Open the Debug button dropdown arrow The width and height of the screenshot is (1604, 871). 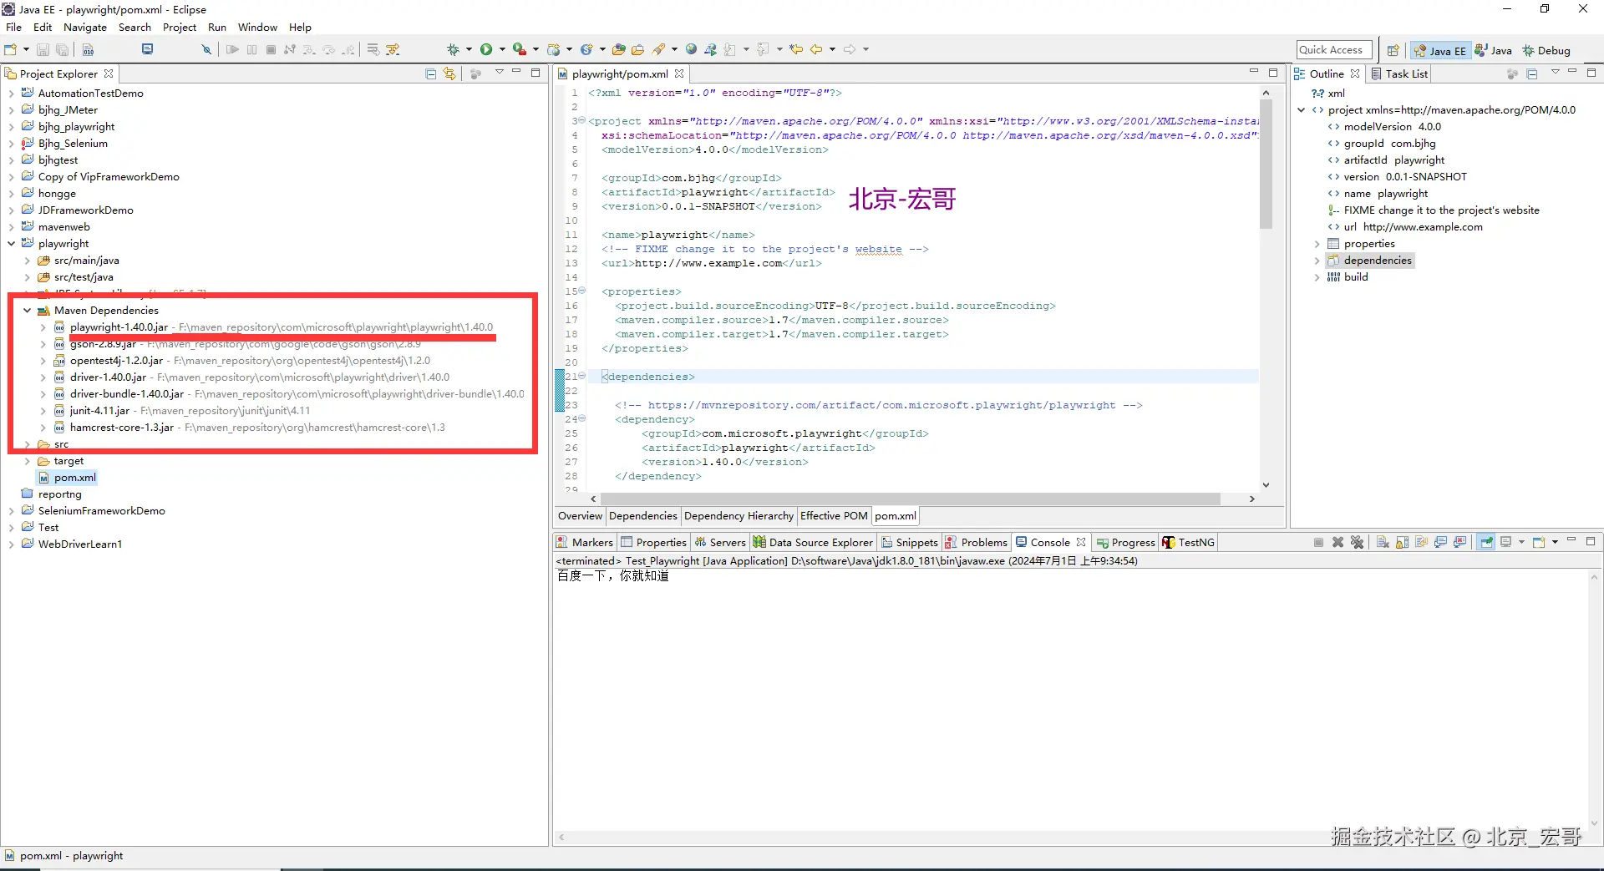469,50
